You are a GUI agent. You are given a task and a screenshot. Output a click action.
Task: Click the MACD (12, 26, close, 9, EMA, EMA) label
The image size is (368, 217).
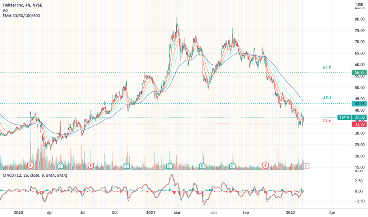(35, 175)
